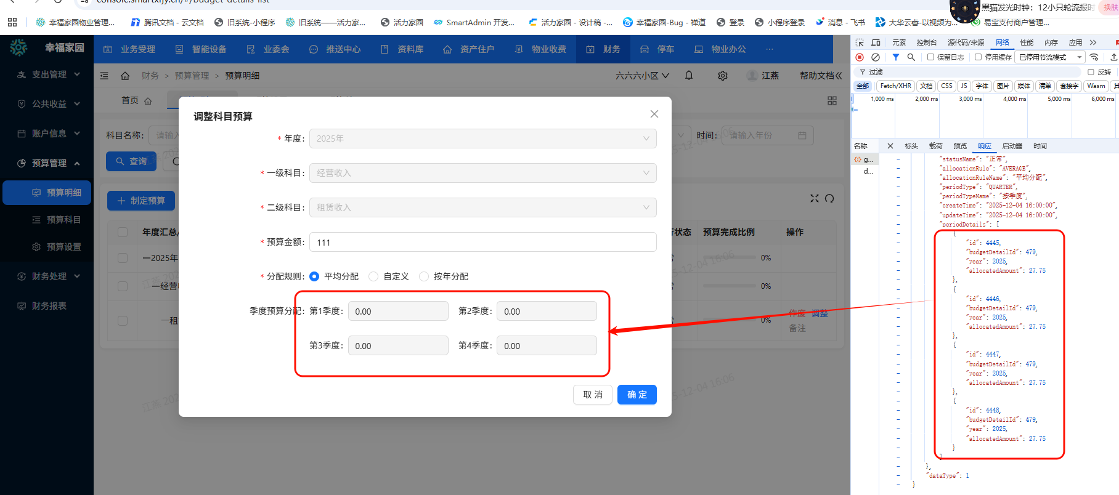Click the DevTools inspect element icon

tap(860, 42)
